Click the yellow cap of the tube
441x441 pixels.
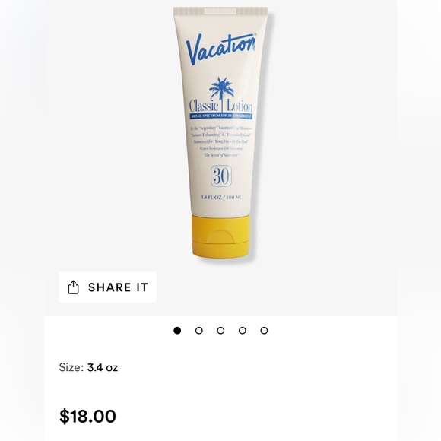[x=220, y=236]
